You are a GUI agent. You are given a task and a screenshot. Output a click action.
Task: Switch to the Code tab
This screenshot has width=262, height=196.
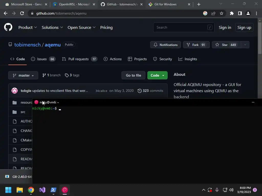18,59
